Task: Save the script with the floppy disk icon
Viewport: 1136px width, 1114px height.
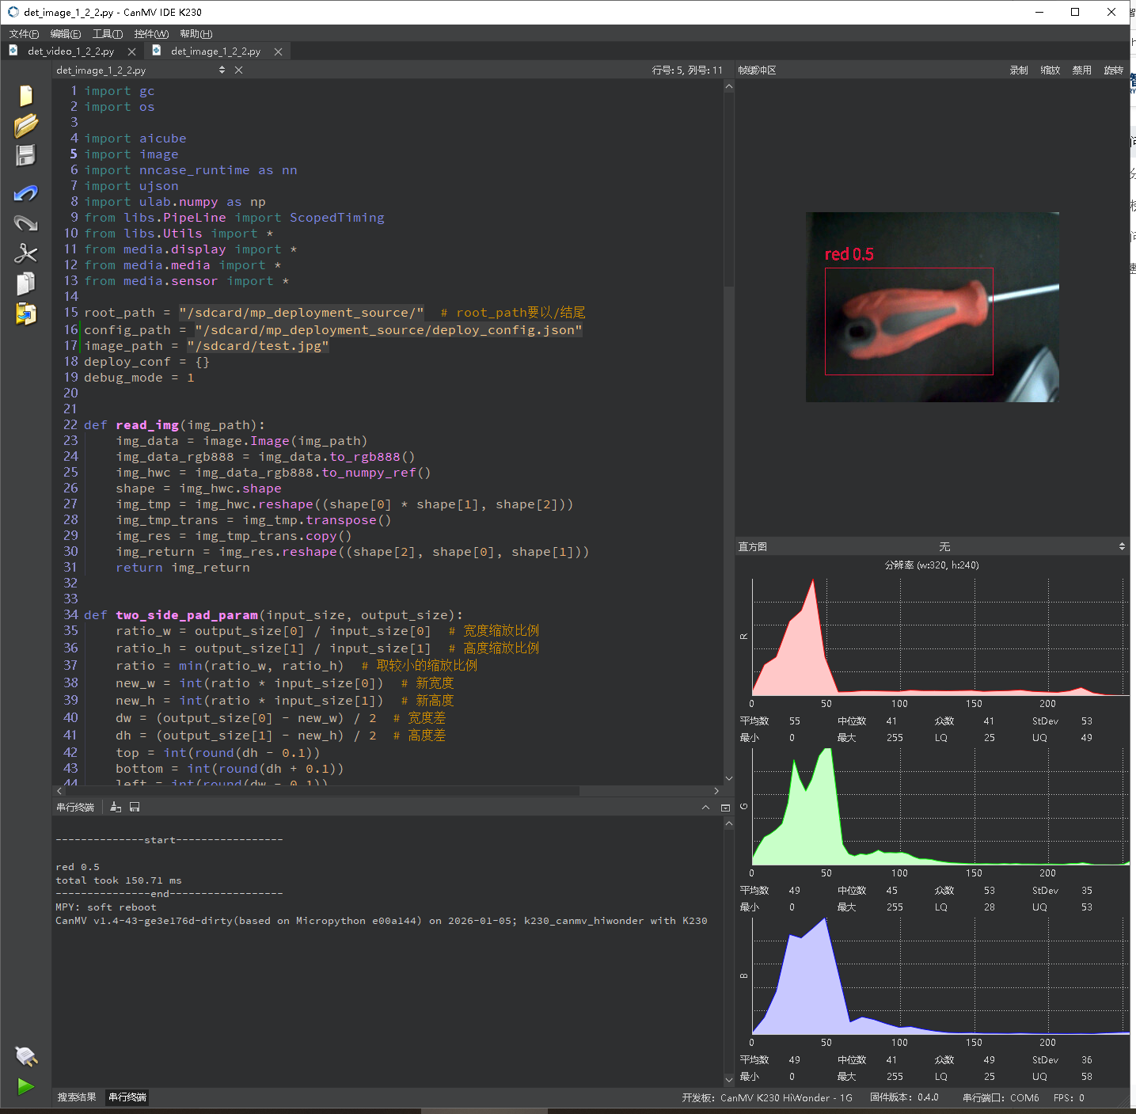Action: coord(25,155)
